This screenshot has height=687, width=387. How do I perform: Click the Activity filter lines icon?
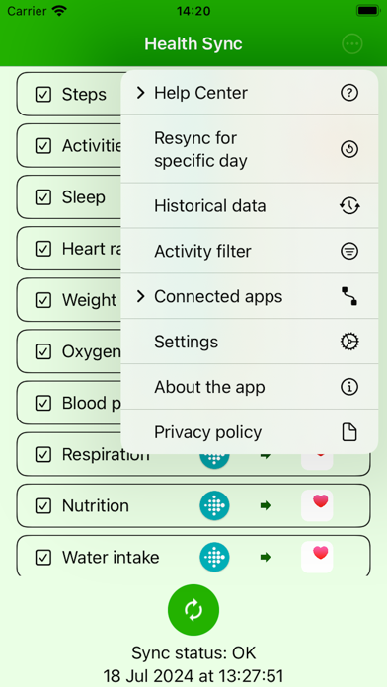349,251
